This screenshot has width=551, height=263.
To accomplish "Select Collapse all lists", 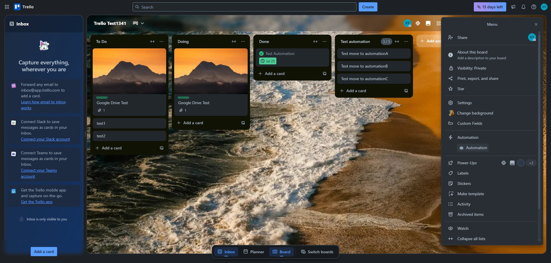I will (x=490, y=239).
